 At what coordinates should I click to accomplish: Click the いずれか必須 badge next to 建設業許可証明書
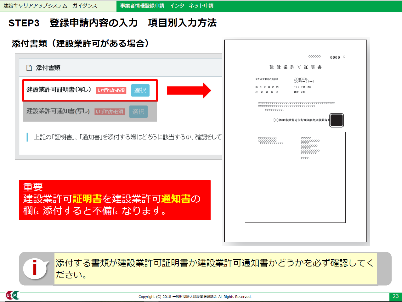tap(111, 91)
